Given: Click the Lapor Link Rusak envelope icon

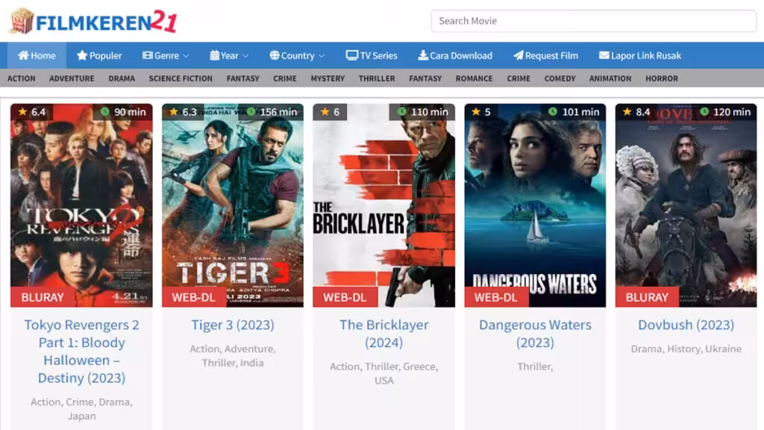Looking at the screenshot, I should (604, 55).
